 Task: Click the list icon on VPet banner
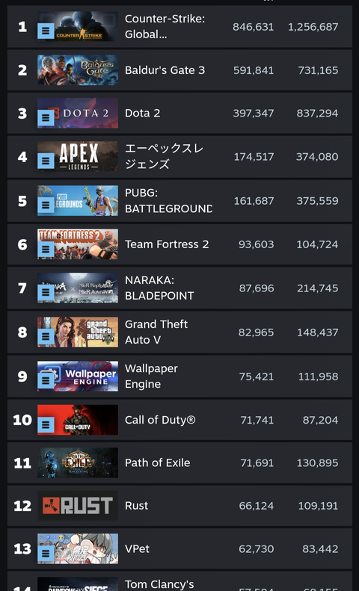[46, 554]
